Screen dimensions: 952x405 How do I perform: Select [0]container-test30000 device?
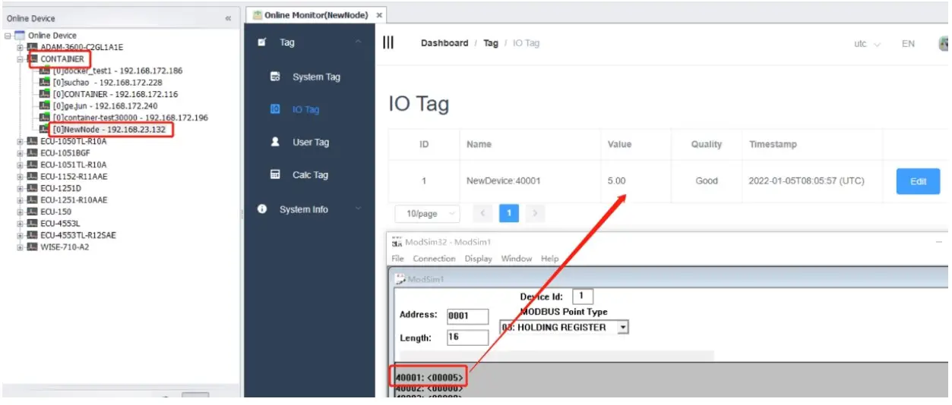click(130, 118)
